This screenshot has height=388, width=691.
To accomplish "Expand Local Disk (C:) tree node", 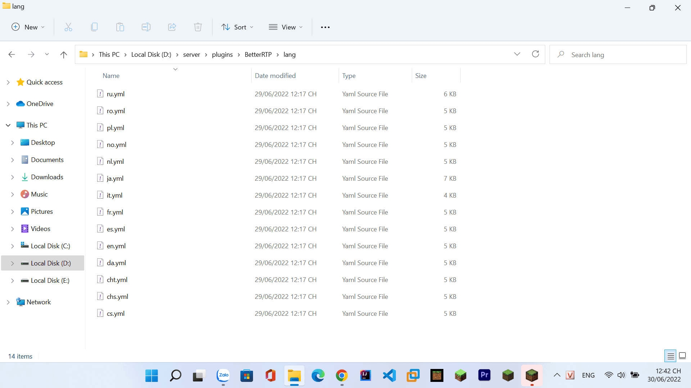I will click(12, 246).
